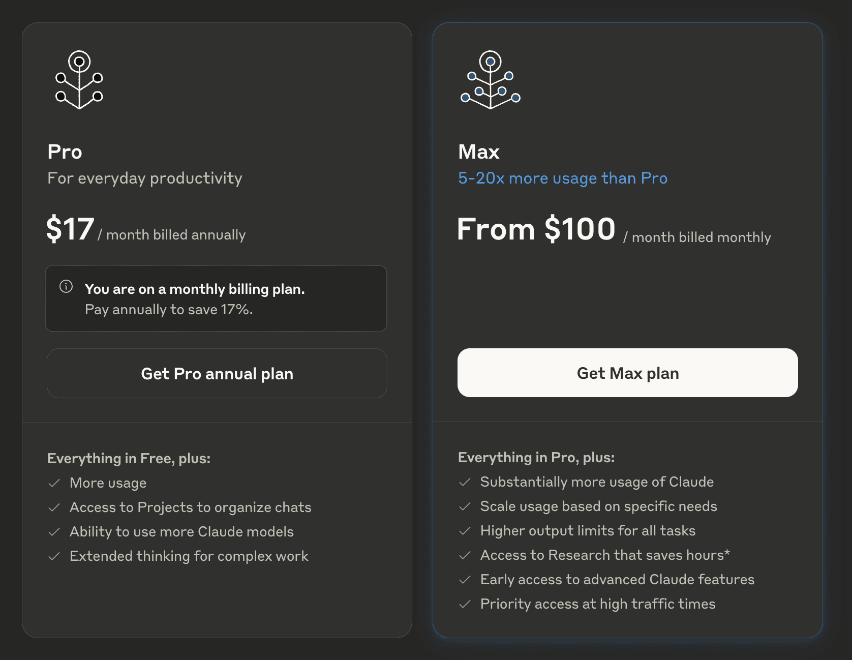
Task: Click the checkmark beside Priority access feature
Action: [x=465, y=604]
